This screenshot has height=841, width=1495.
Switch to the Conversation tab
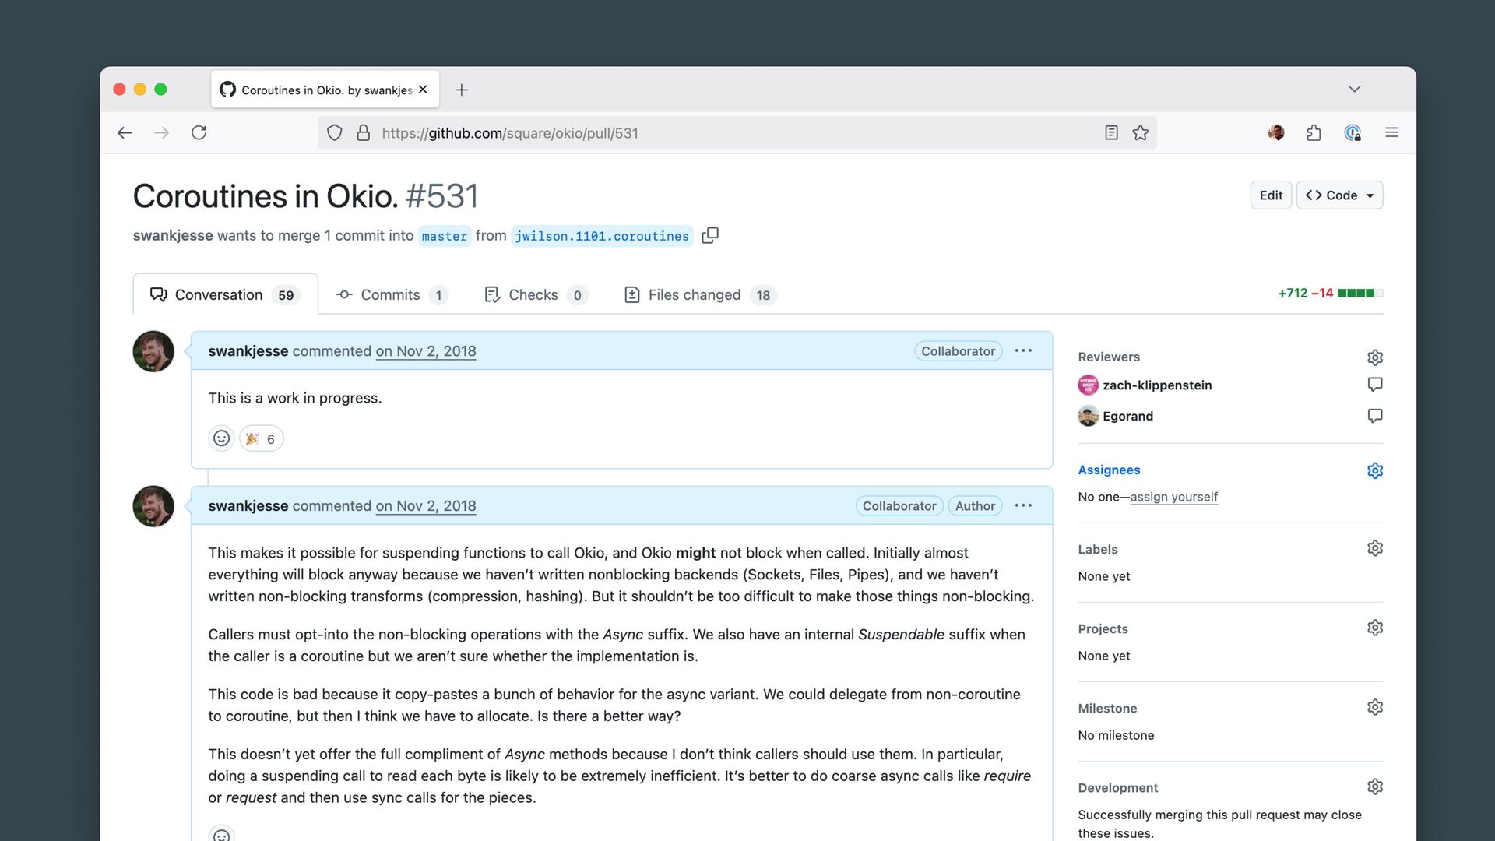[225, 294]
